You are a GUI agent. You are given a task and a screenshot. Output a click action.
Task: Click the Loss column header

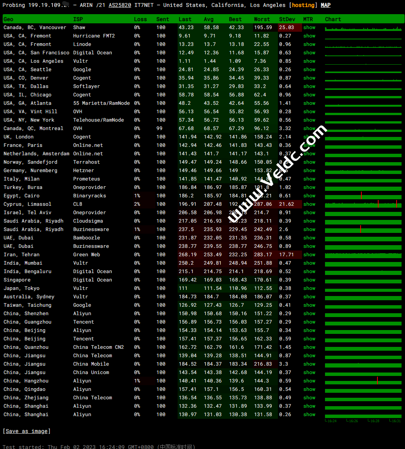coord(140,19)
